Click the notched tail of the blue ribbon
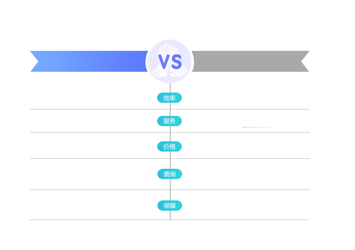This screenshot has width=355, height=250. tap(34, 61)
